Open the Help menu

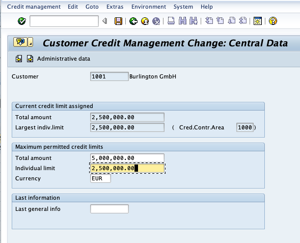click(x=207, y=7)
